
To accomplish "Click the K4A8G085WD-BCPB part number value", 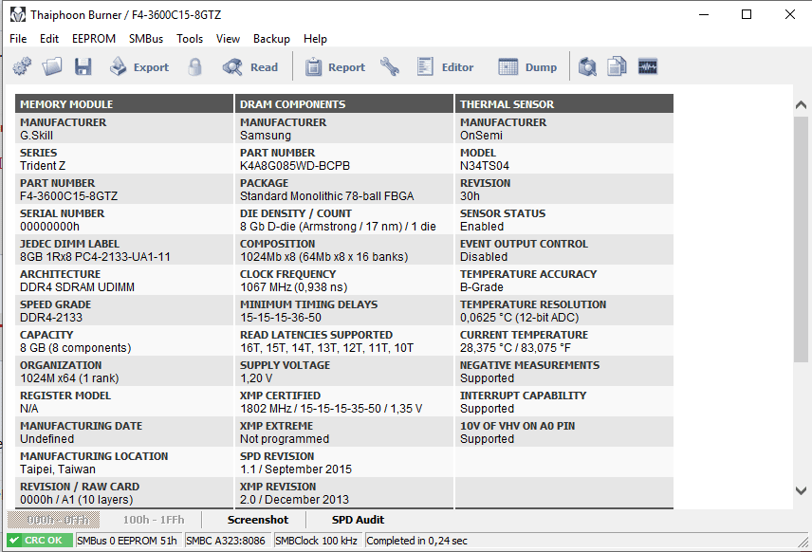I will 295,166.
